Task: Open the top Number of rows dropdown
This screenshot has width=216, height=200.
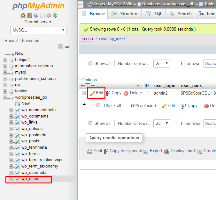Action: pyautogui.click(x=162, y=63)
